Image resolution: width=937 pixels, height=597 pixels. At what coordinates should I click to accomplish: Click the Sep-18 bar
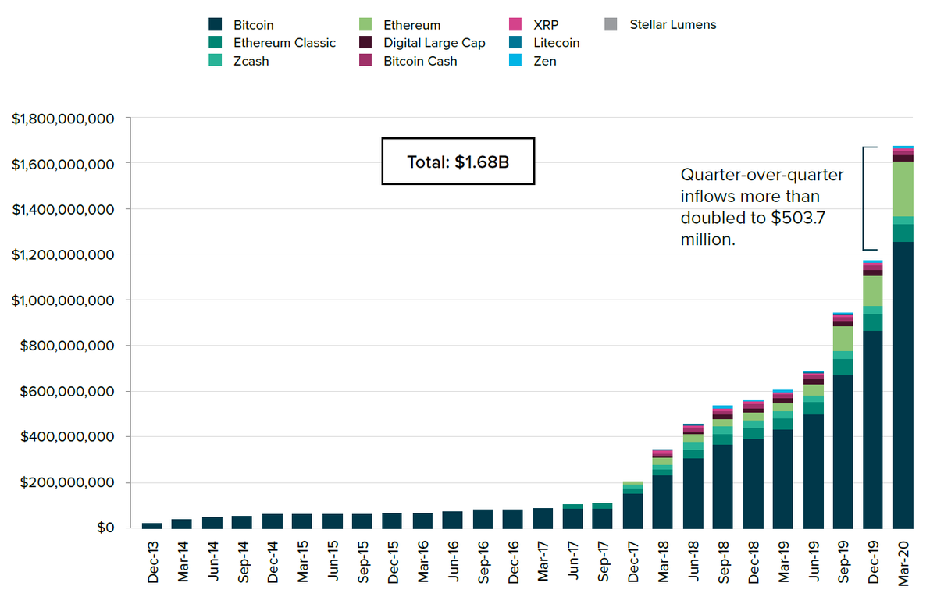pos(723,467)
